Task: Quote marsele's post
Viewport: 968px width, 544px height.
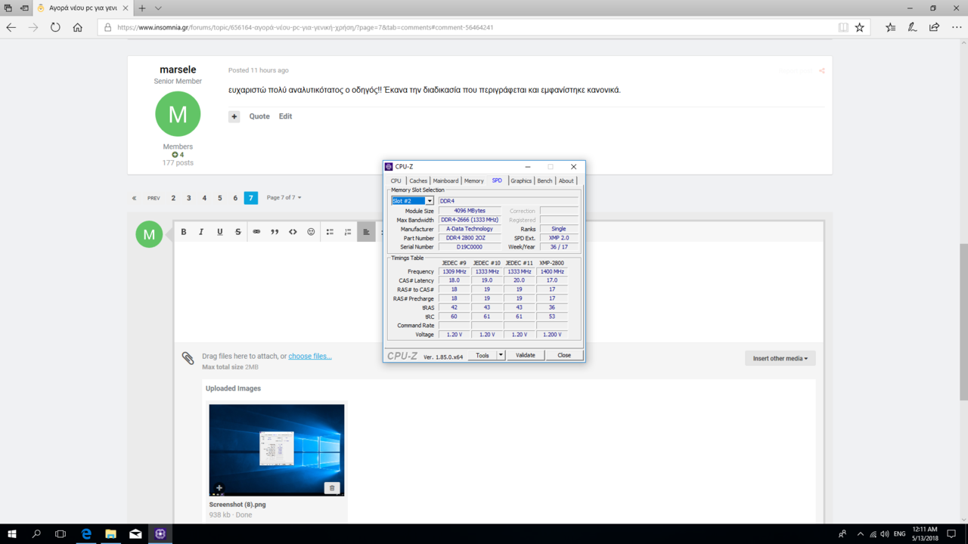Action: coord(259,116)
